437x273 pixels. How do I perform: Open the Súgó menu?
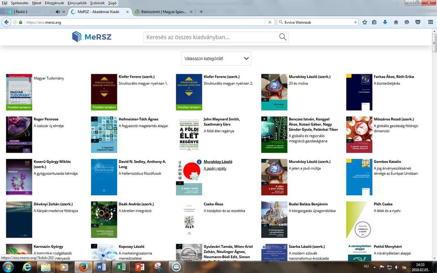pos(112,3)
